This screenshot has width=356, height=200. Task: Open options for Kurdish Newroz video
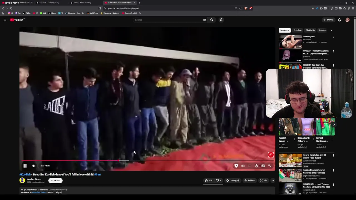333,170
